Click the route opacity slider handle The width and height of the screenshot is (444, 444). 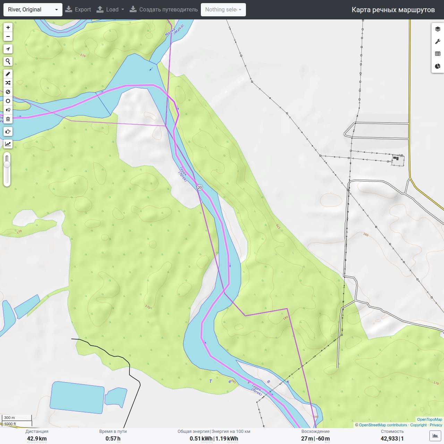point(7,164)
